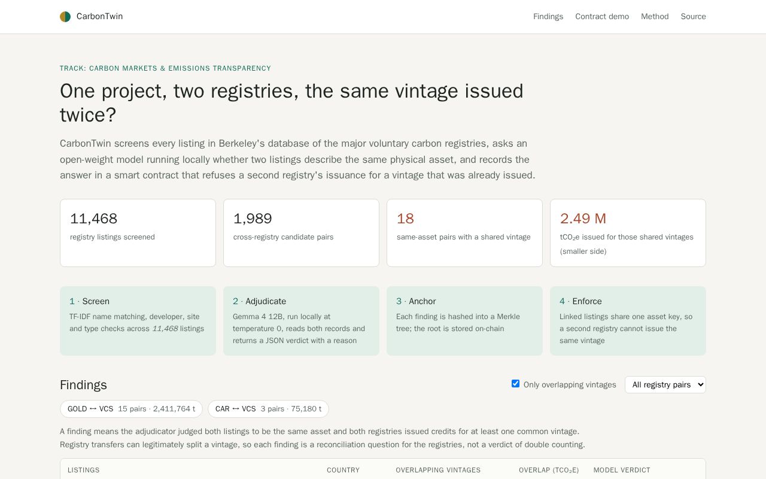Image resolution: width=766 pixels, height=479 pixels.
Task: Click the Model Verdict column header
Action: click(x=622, y=470)
